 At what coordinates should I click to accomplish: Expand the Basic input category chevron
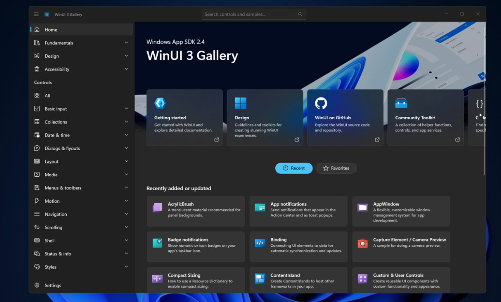pyautogui.click(x=126, y=109)
